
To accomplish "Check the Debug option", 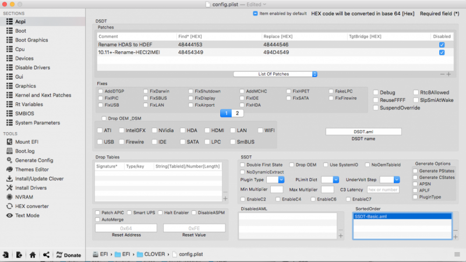I will [376, 93].
